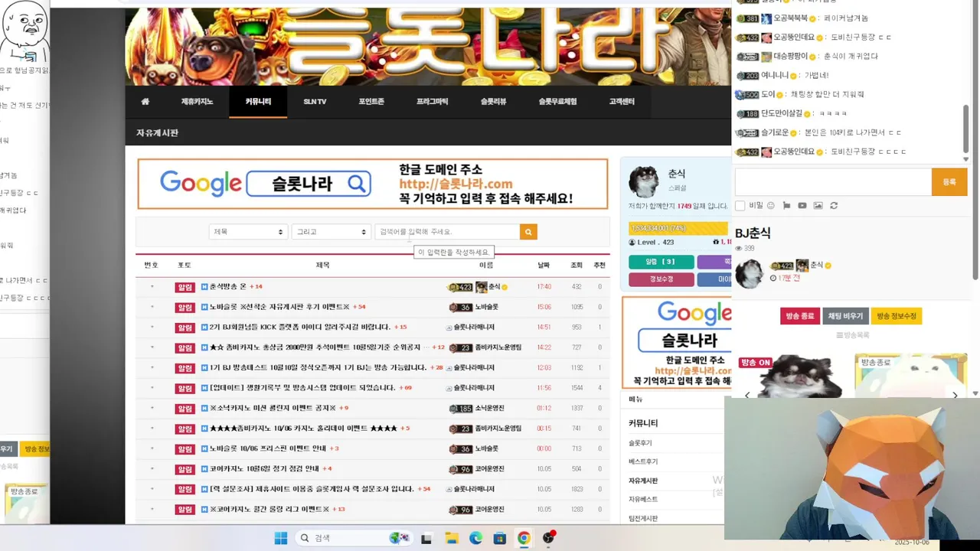980x551 pixels.
Task: Click level 188 badge next to 단도만이살길
Action: coord(748,114)
